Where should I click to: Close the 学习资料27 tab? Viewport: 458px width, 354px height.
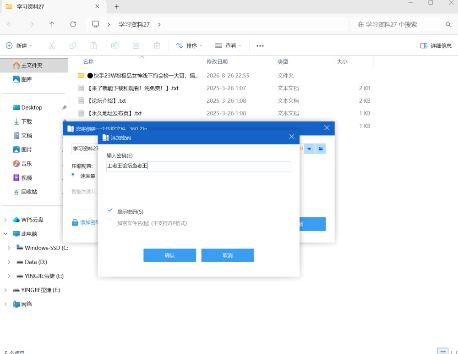click(x=97, y=6)
